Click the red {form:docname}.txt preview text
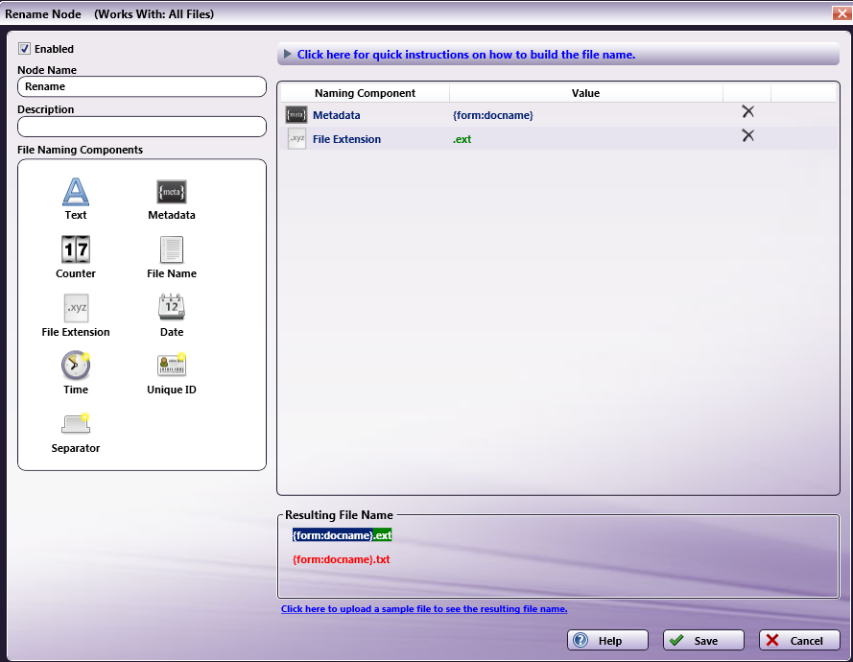 click(x=341, y=559)
